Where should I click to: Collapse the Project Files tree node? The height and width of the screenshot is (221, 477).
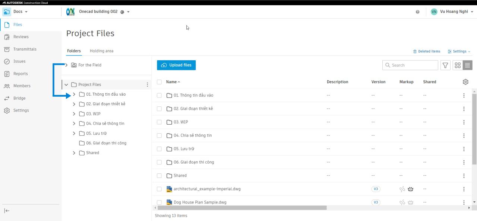coord(66,84)
